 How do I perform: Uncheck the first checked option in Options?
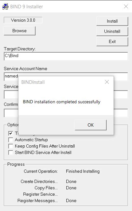[11, 133]
